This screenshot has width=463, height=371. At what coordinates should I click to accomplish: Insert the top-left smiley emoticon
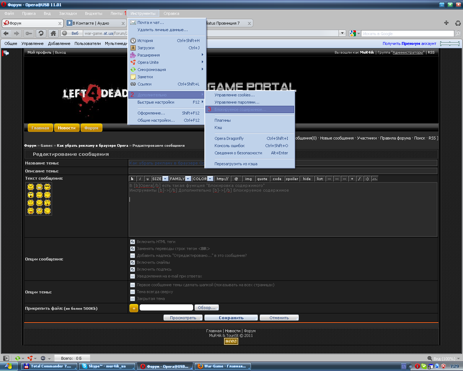(x=31, y=187)
